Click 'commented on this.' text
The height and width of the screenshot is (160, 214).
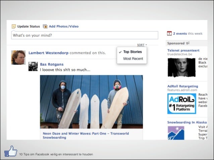(88, 53)
